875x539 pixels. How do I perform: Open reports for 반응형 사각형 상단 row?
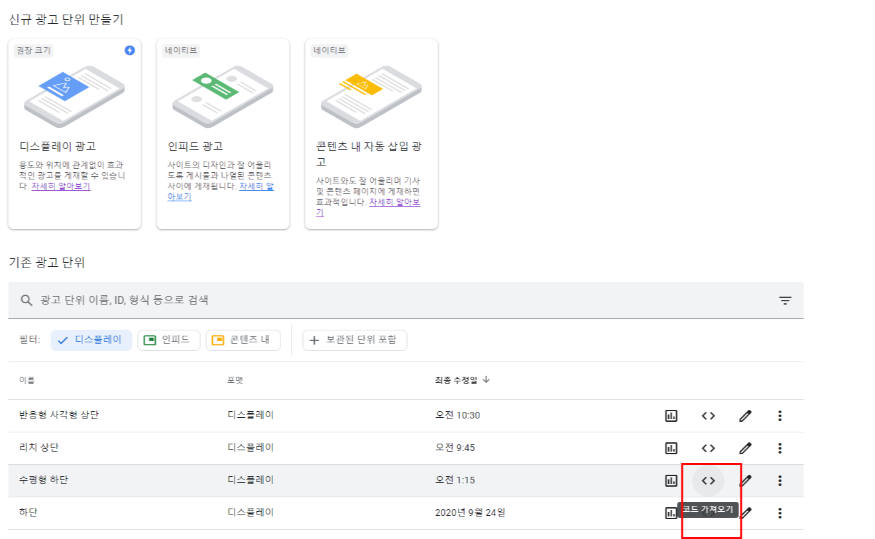671,416
